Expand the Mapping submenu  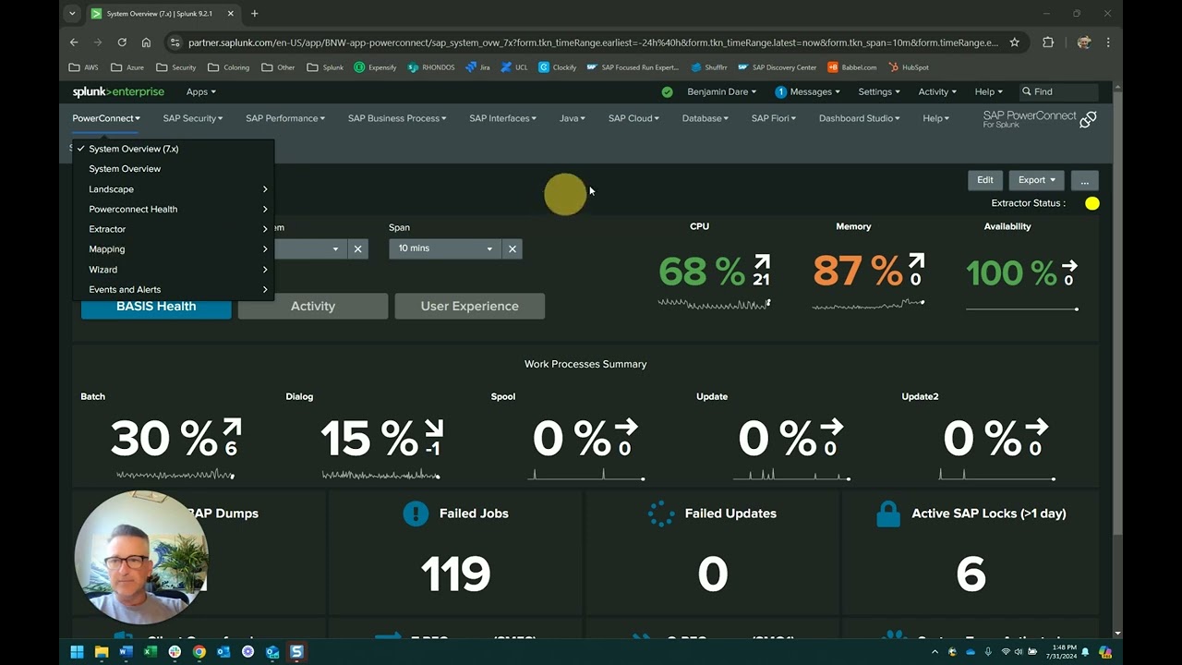174,249
